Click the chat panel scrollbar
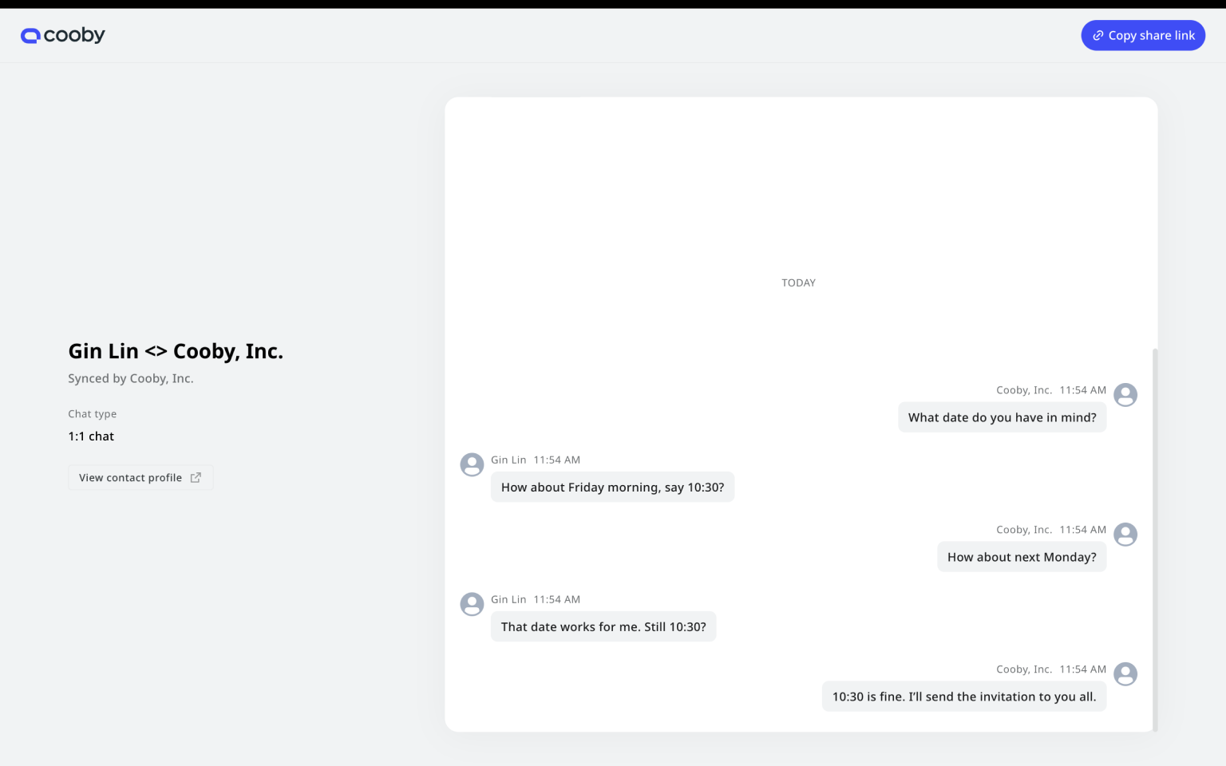1226x766 pixels. 1155,539
